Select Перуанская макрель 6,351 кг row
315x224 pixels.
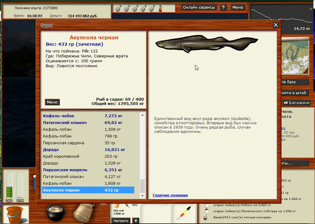88,170
